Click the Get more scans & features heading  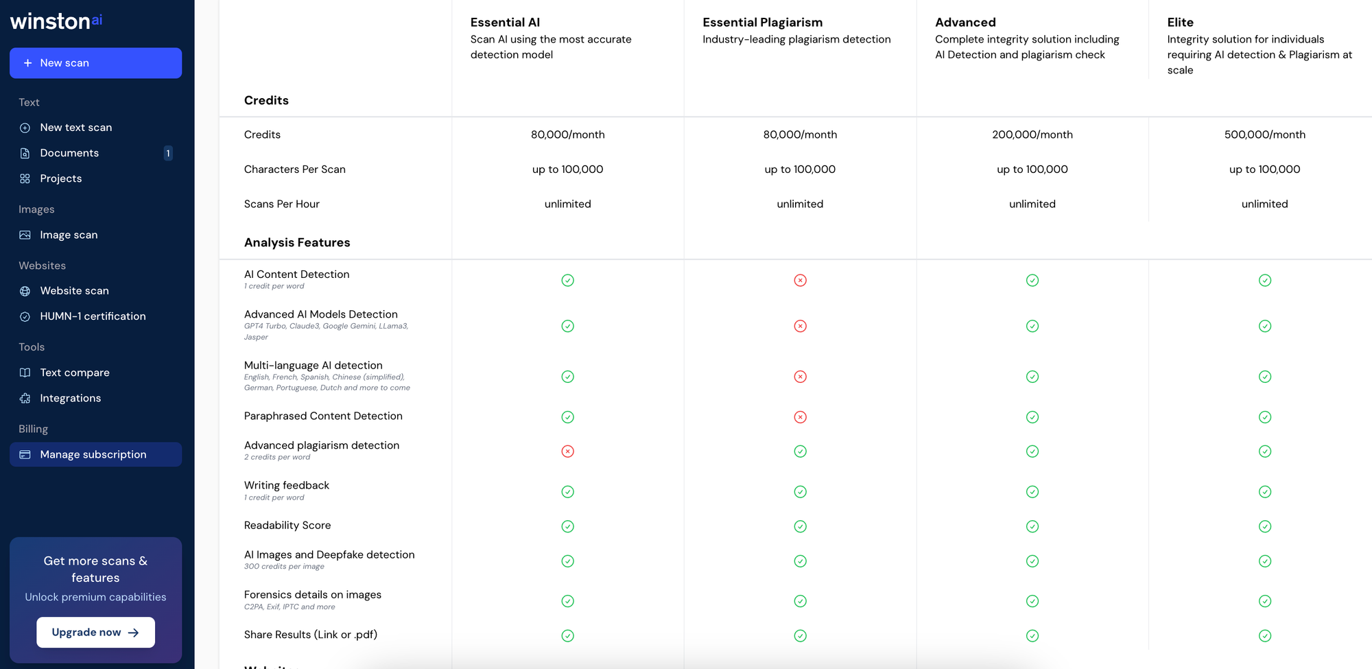pyautogui.click(x=95, y=570)
